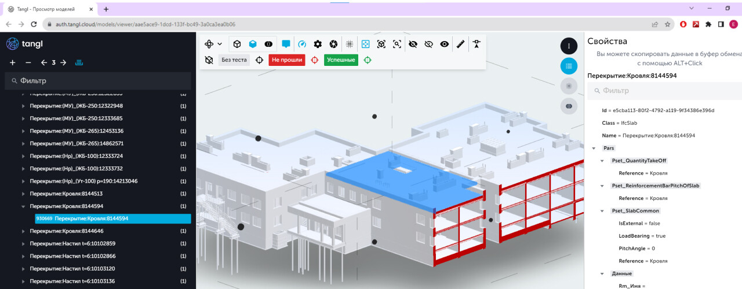Viewport: 742px width, 289px height.
Task: Click the zoom-to-selection magnifier frame icon
Action: pyautogui.click(x=397, y=44)
